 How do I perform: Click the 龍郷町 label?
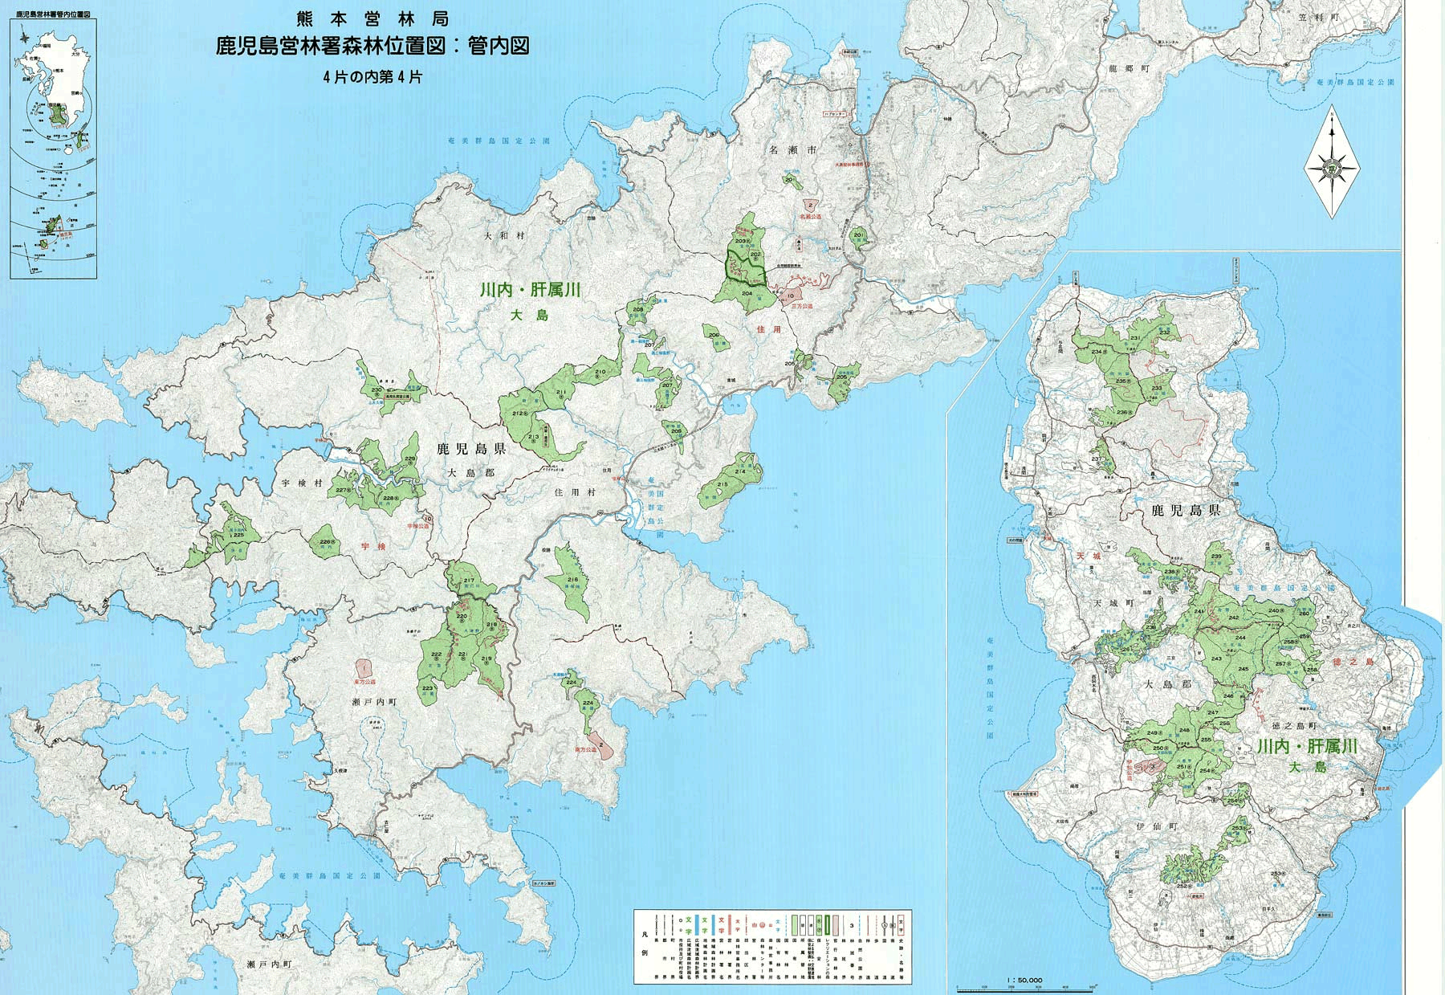(x=1129, y=69)
